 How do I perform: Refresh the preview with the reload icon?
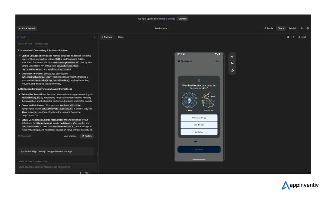click(288, 37)
